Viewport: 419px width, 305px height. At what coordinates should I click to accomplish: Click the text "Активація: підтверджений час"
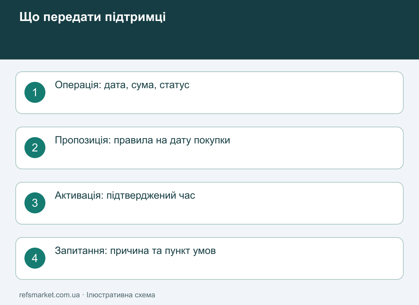tap(125, 196)
